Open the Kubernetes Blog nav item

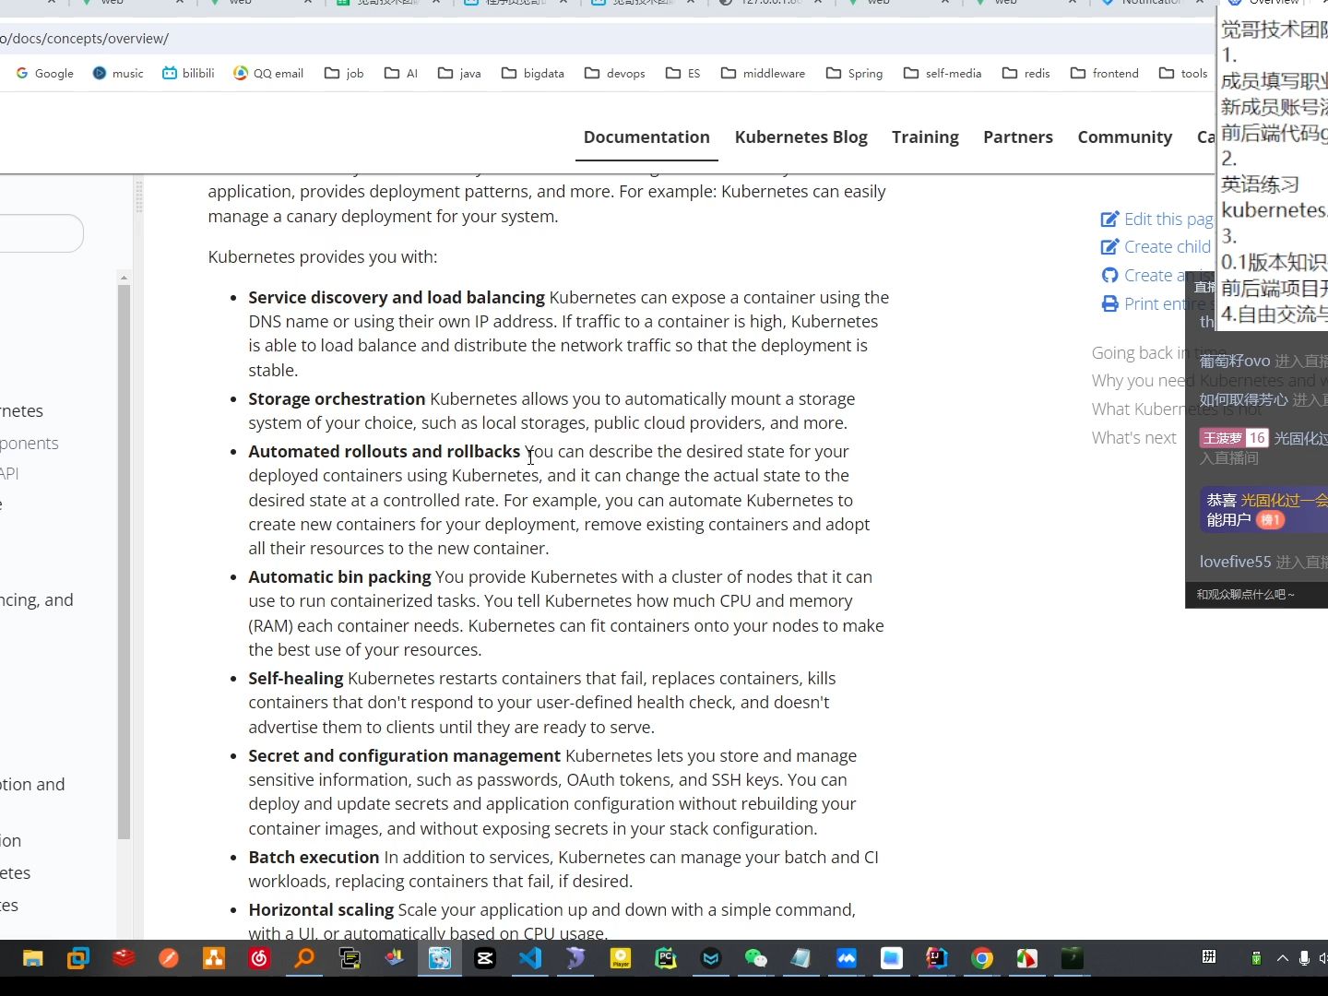coord(800,137)
